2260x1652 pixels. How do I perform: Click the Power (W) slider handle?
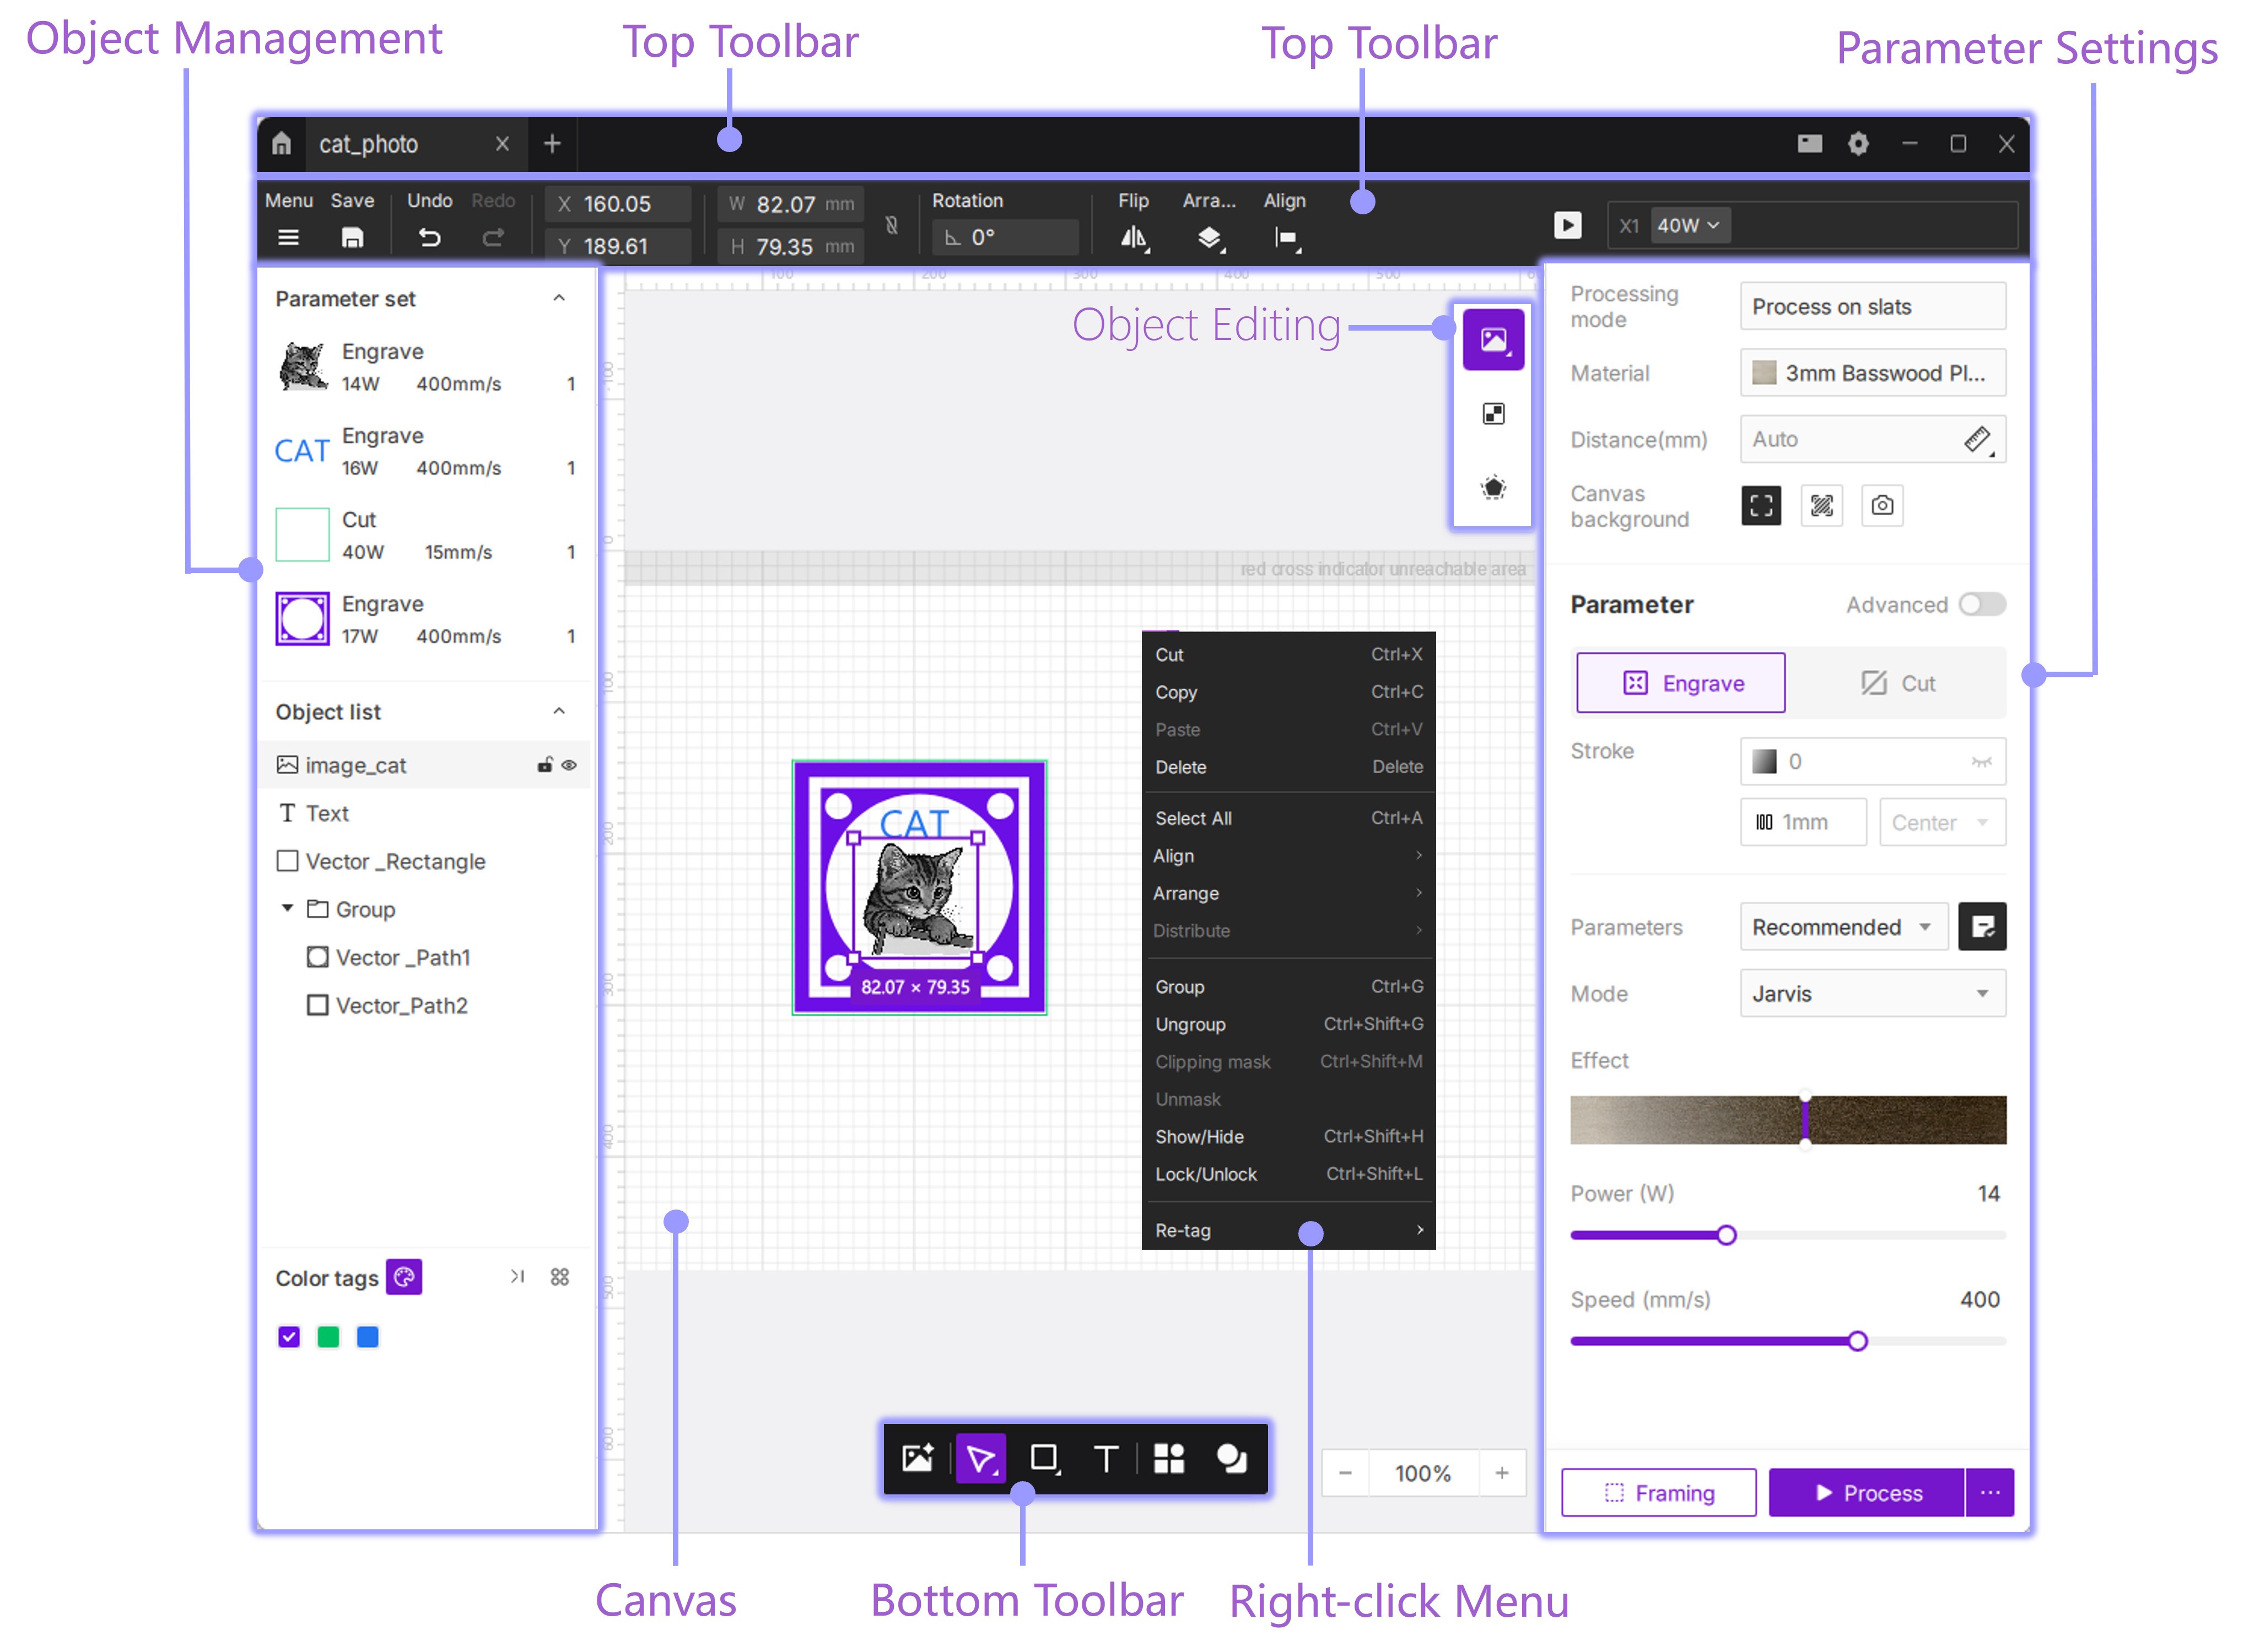pos(1726,1235)
